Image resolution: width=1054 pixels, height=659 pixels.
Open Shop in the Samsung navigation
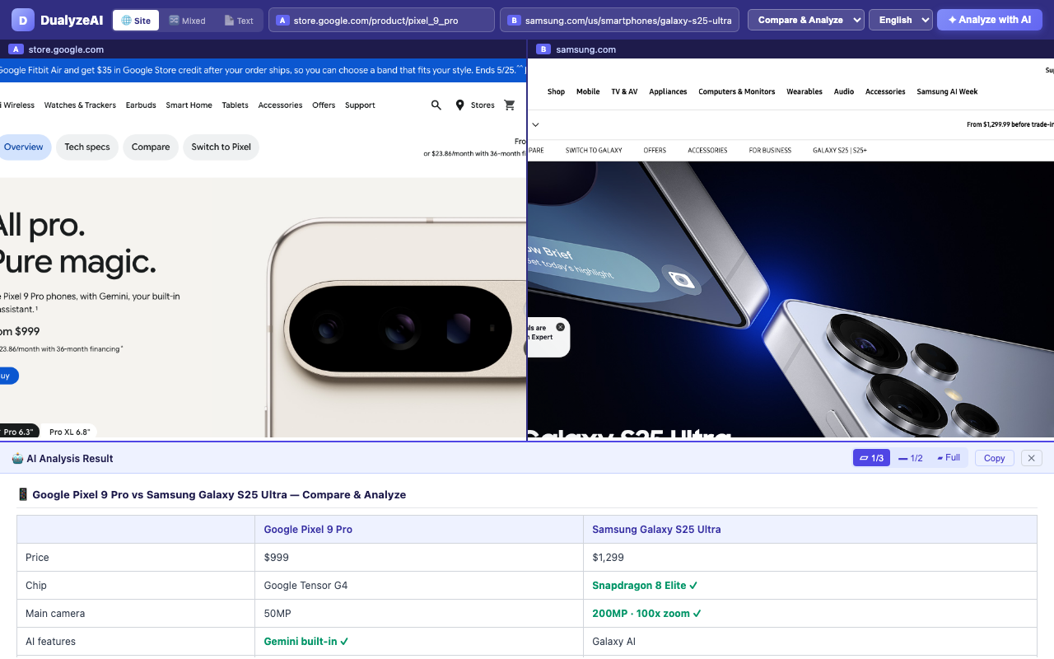tap(556, 91)
